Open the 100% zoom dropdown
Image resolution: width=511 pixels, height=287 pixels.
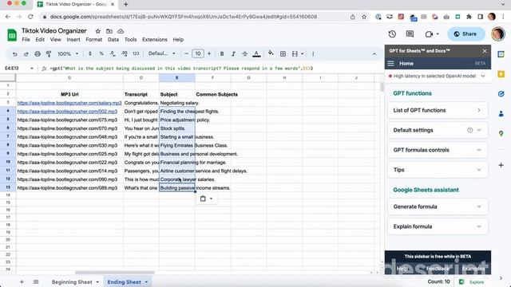68,54
